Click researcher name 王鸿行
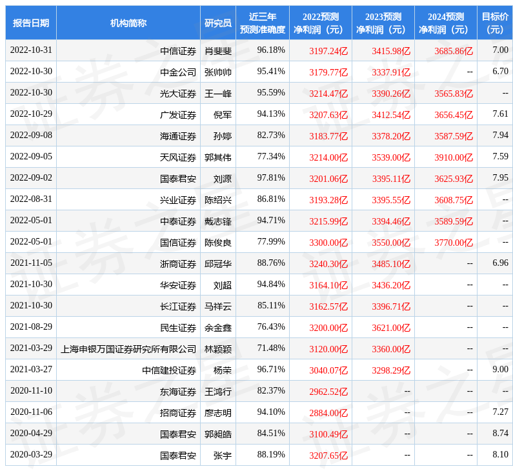Screen dimensions: 513x471 pos(218,391)
